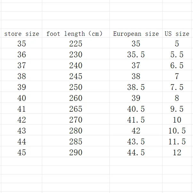Click the foot length cell reading 260
193x193 pixels.
coord(76,98)
